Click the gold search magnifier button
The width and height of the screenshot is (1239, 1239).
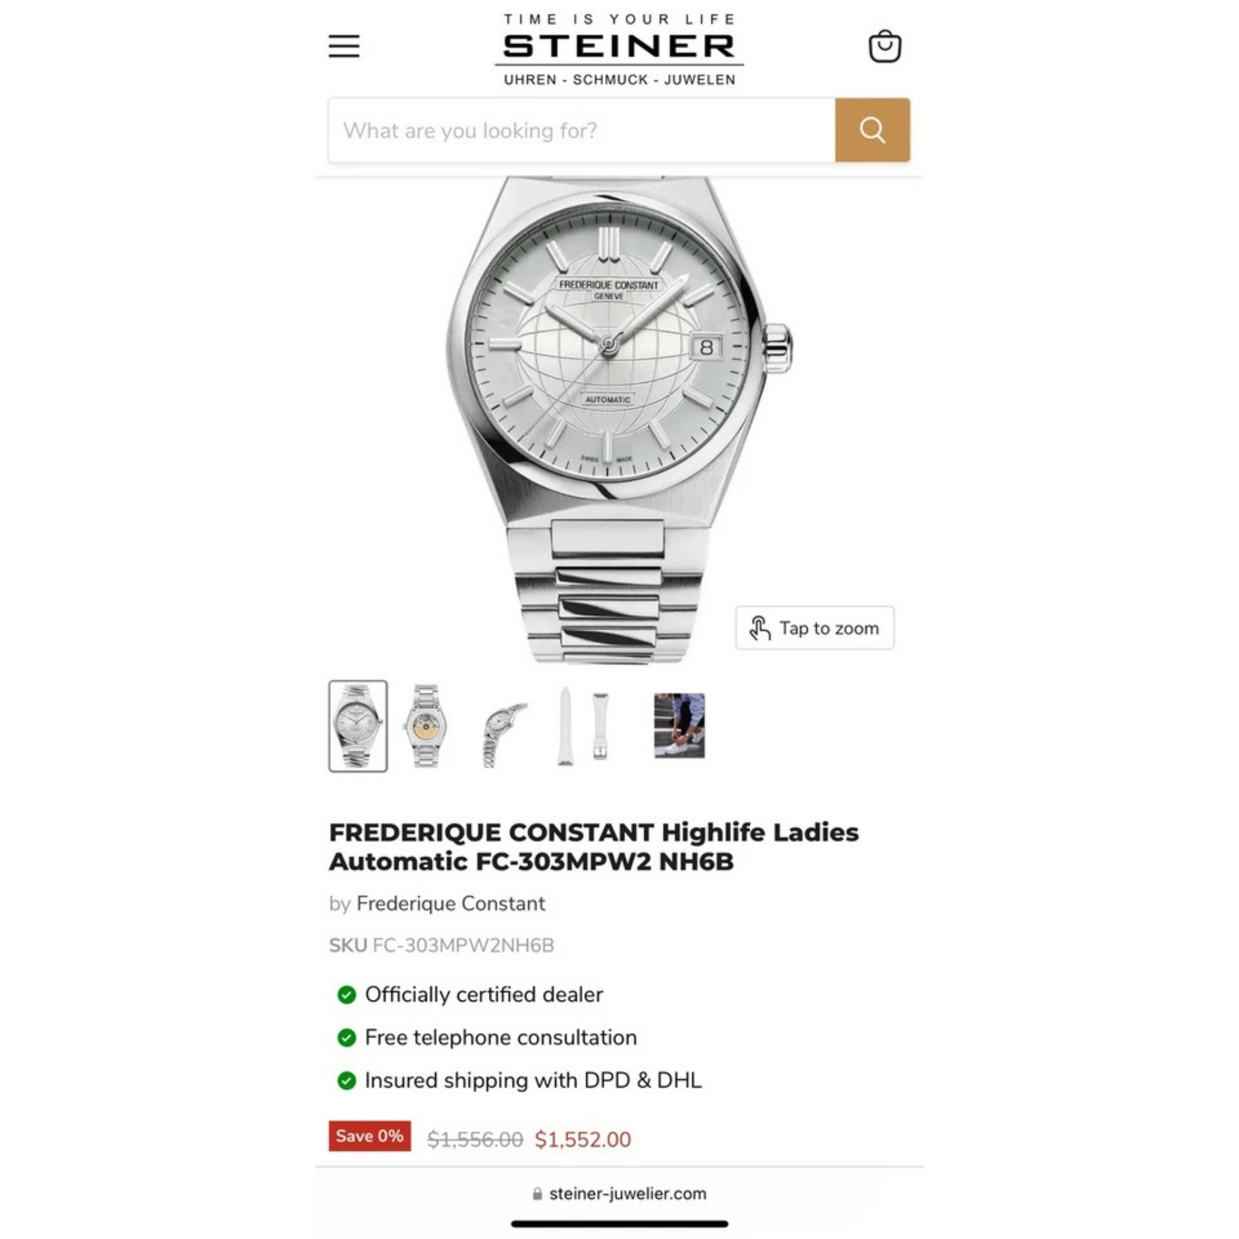(872, 130)
